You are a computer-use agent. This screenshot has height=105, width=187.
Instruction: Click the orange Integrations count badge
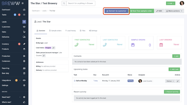[x=16, y=80]
